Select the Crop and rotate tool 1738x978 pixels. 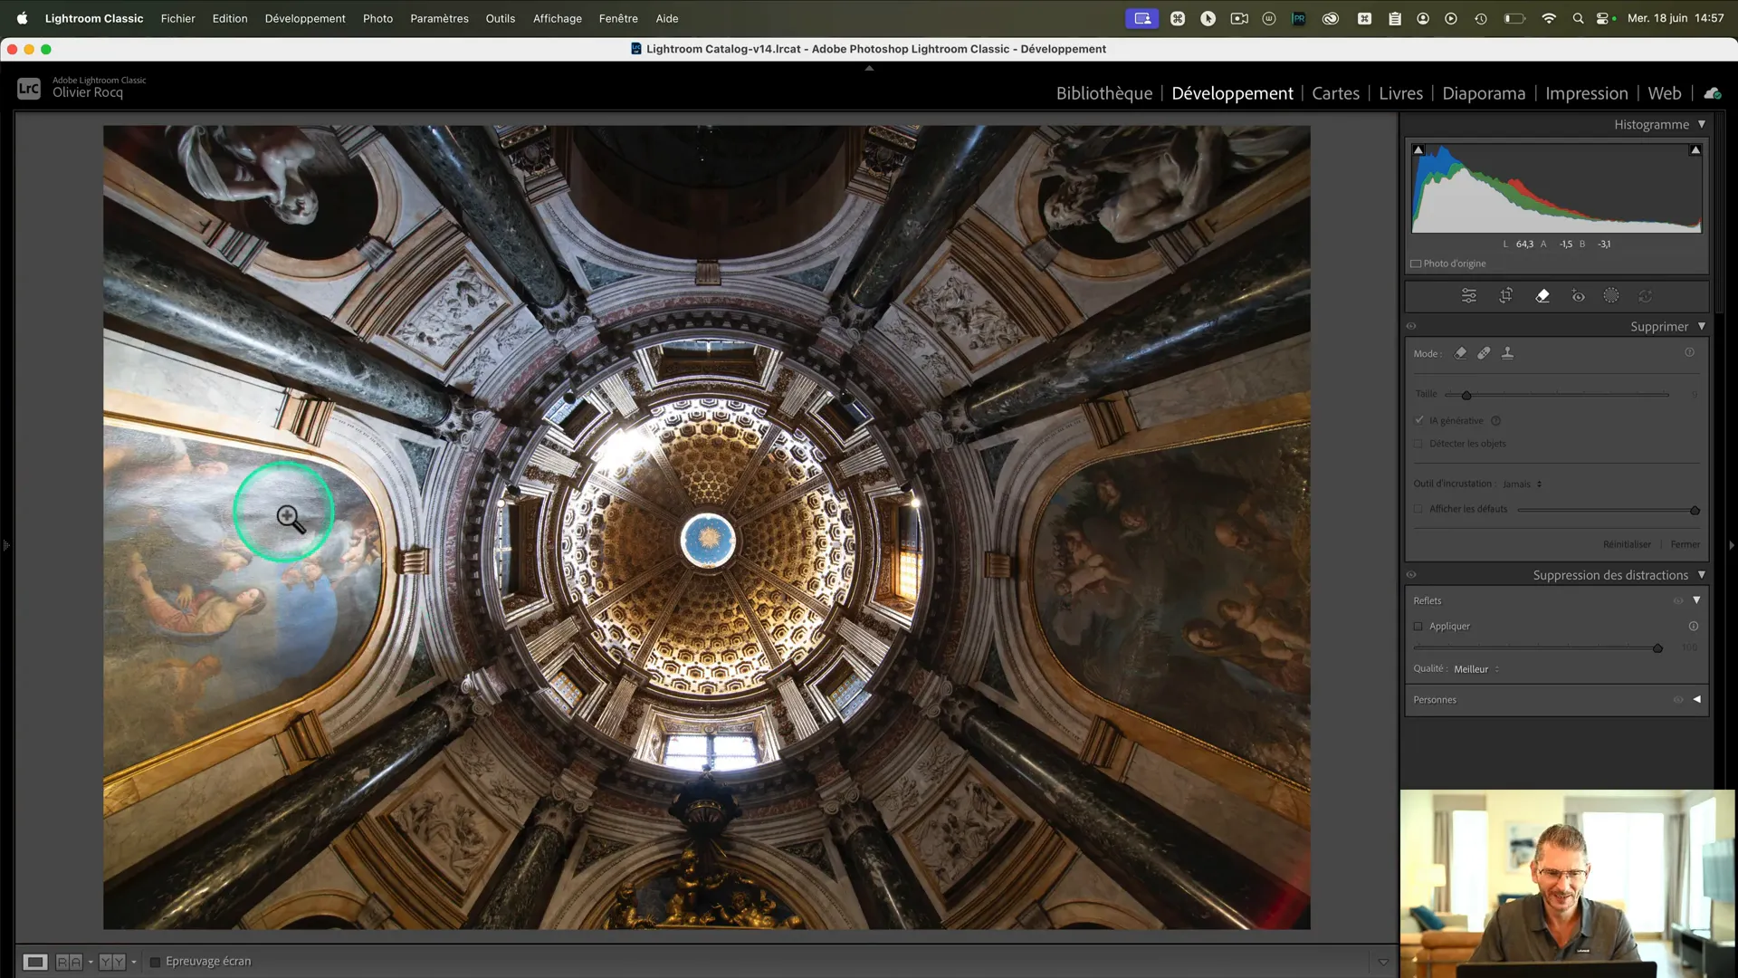point(1506,296)
